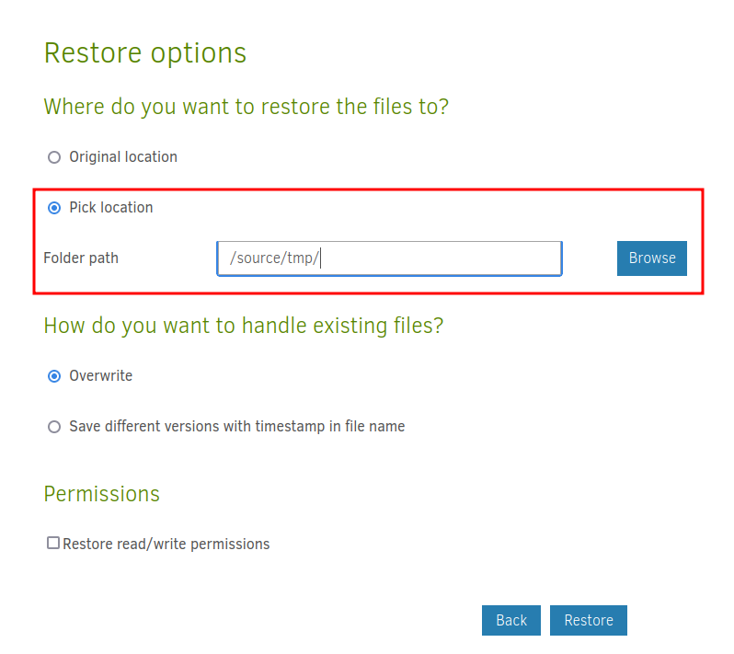This screenshot has height=654, width=734.
Task: Click the 'Pick location' label text
Action: click(x=111, y=208)
